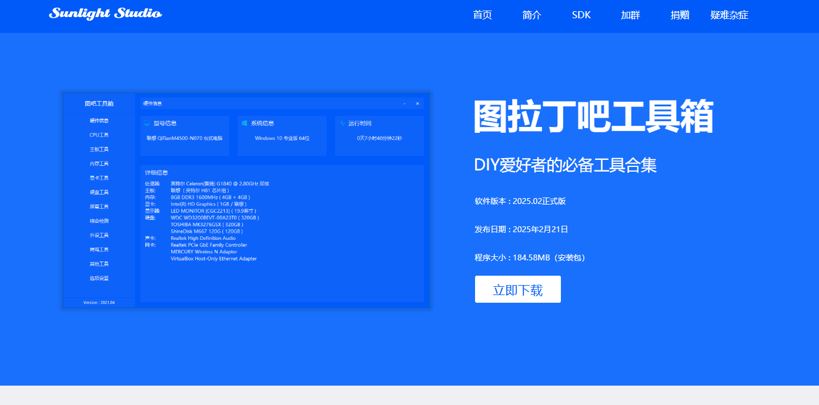The height and width of the screenshot is (405, 819).
Task: Click the toolbox app screenshot image
Action: [x=246, y=200]
